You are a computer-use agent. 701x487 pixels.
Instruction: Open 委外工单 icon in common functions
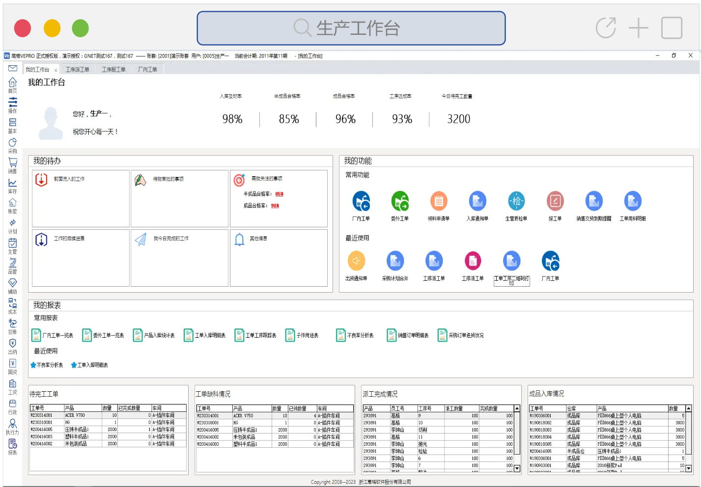[400, 202]
